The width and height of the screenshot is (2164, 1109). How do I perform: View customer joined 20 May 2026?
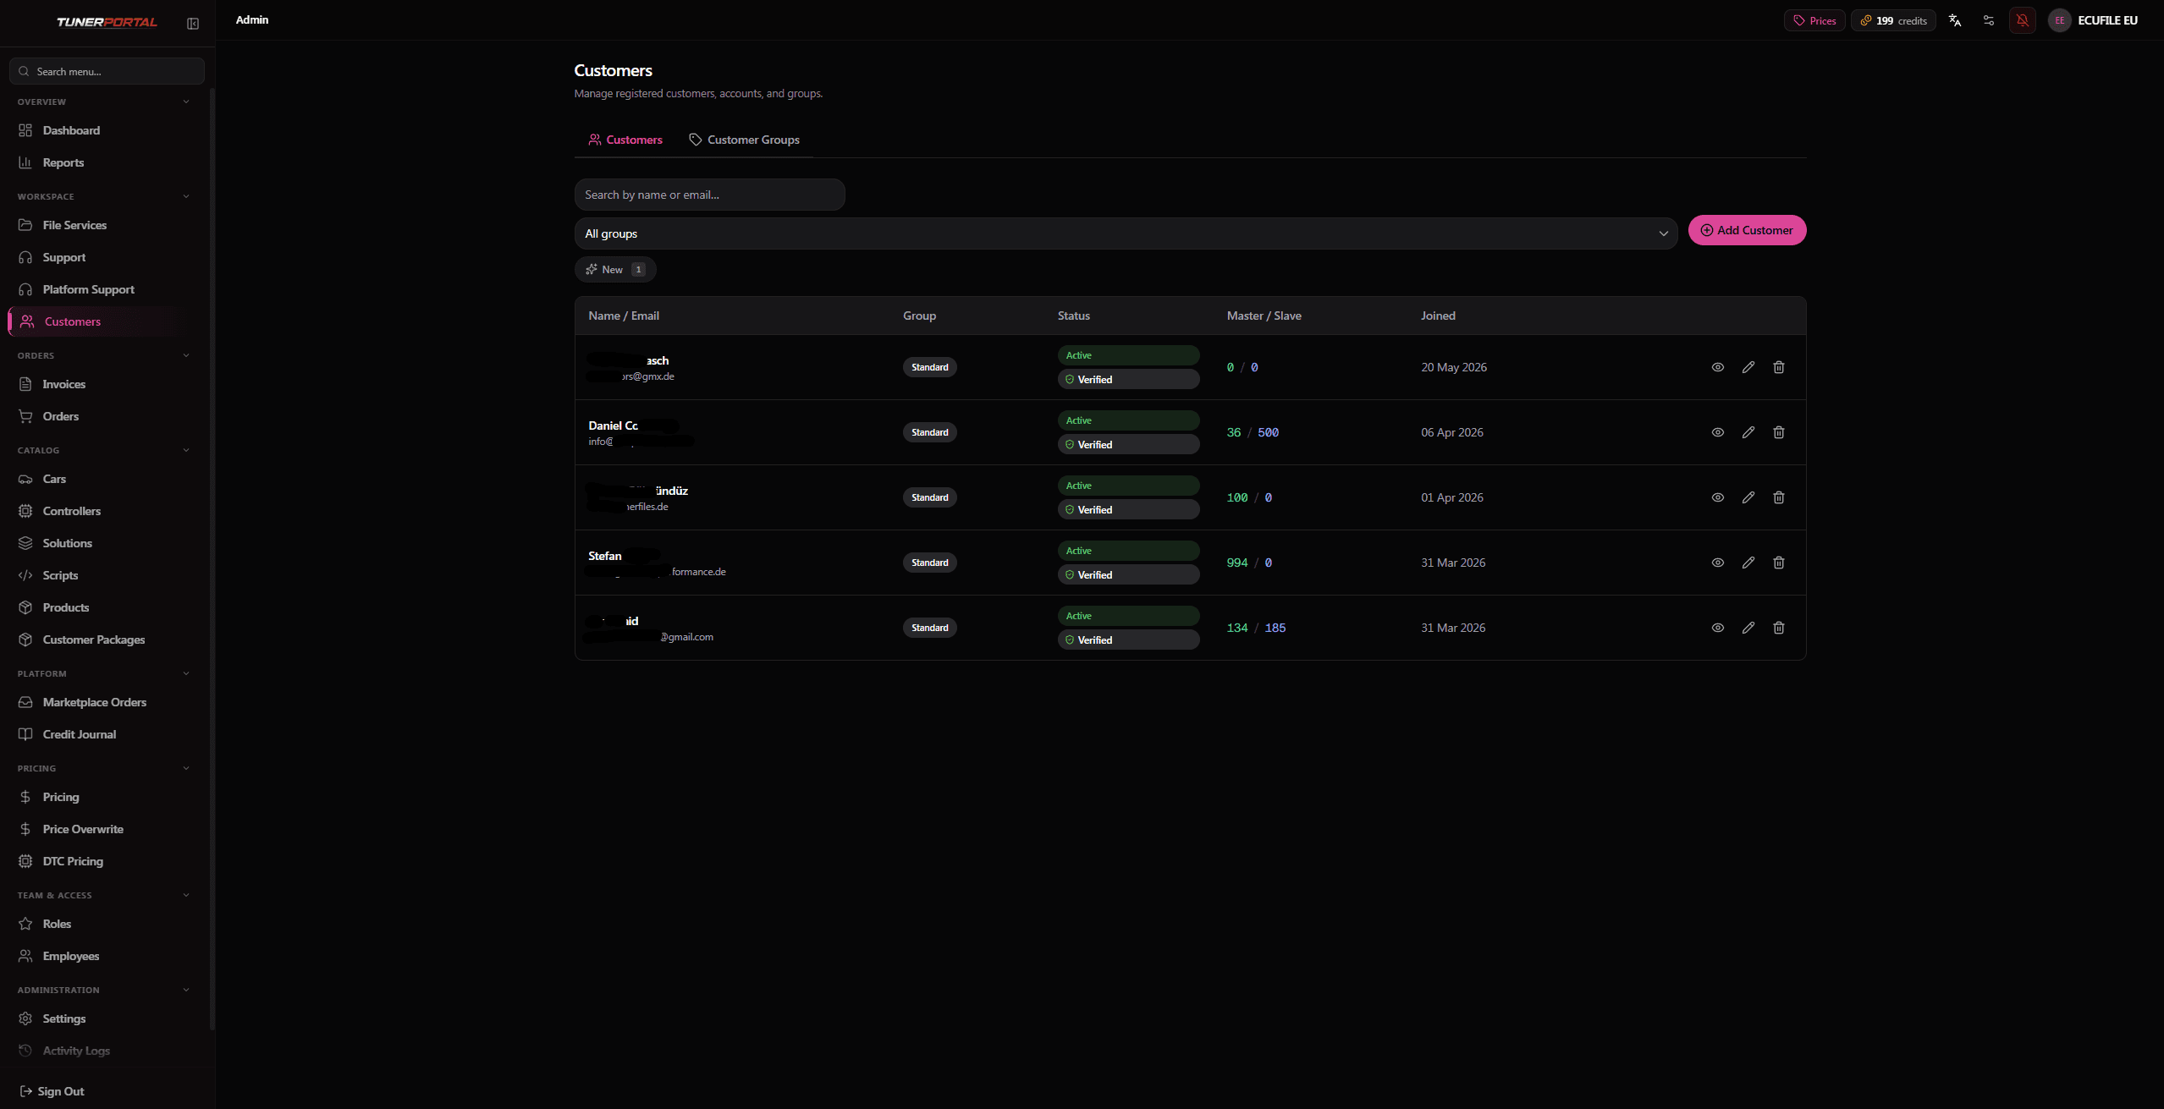1718,367
